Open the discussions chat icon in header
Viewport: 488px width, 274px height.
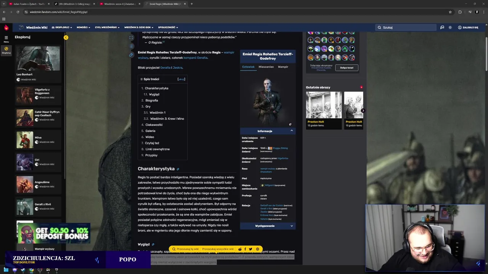[x=442, y=27]
